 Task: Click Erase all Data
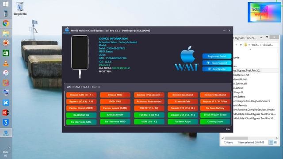pyautogui.click(x=183, y=102)
